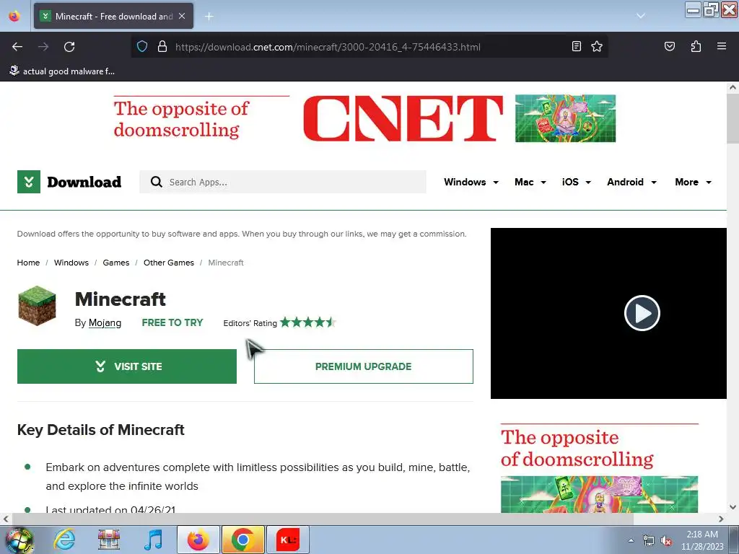Click the network tray icon

649,541
